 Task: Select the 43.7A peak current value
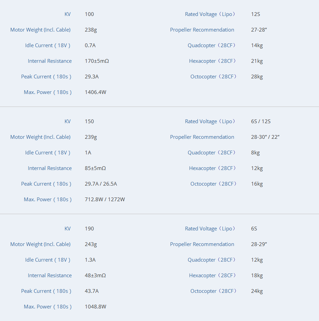(92, 291)
